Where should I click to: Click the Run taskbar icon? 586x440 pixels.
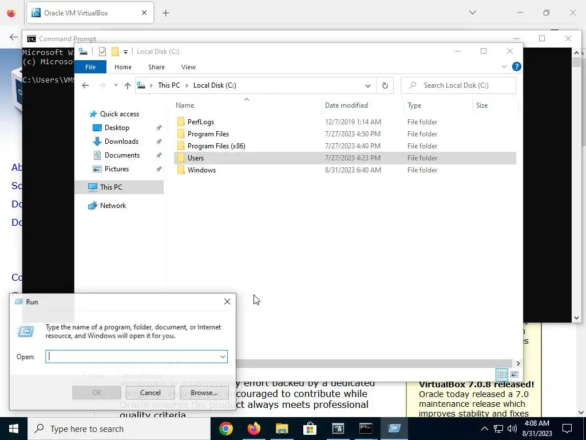pos(394,429)
